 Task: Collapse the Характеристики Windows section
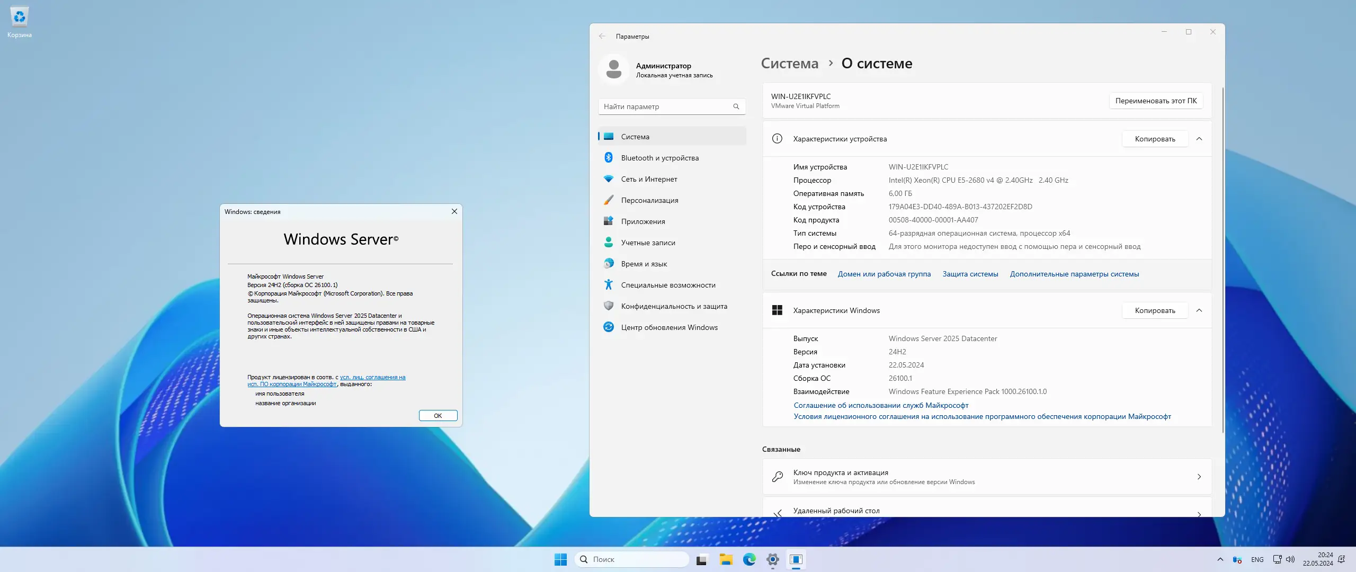1200,310
